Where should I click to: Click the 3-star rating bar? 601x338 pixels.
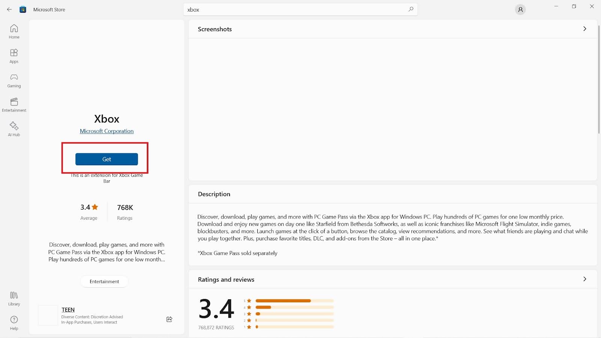(294, 314)
